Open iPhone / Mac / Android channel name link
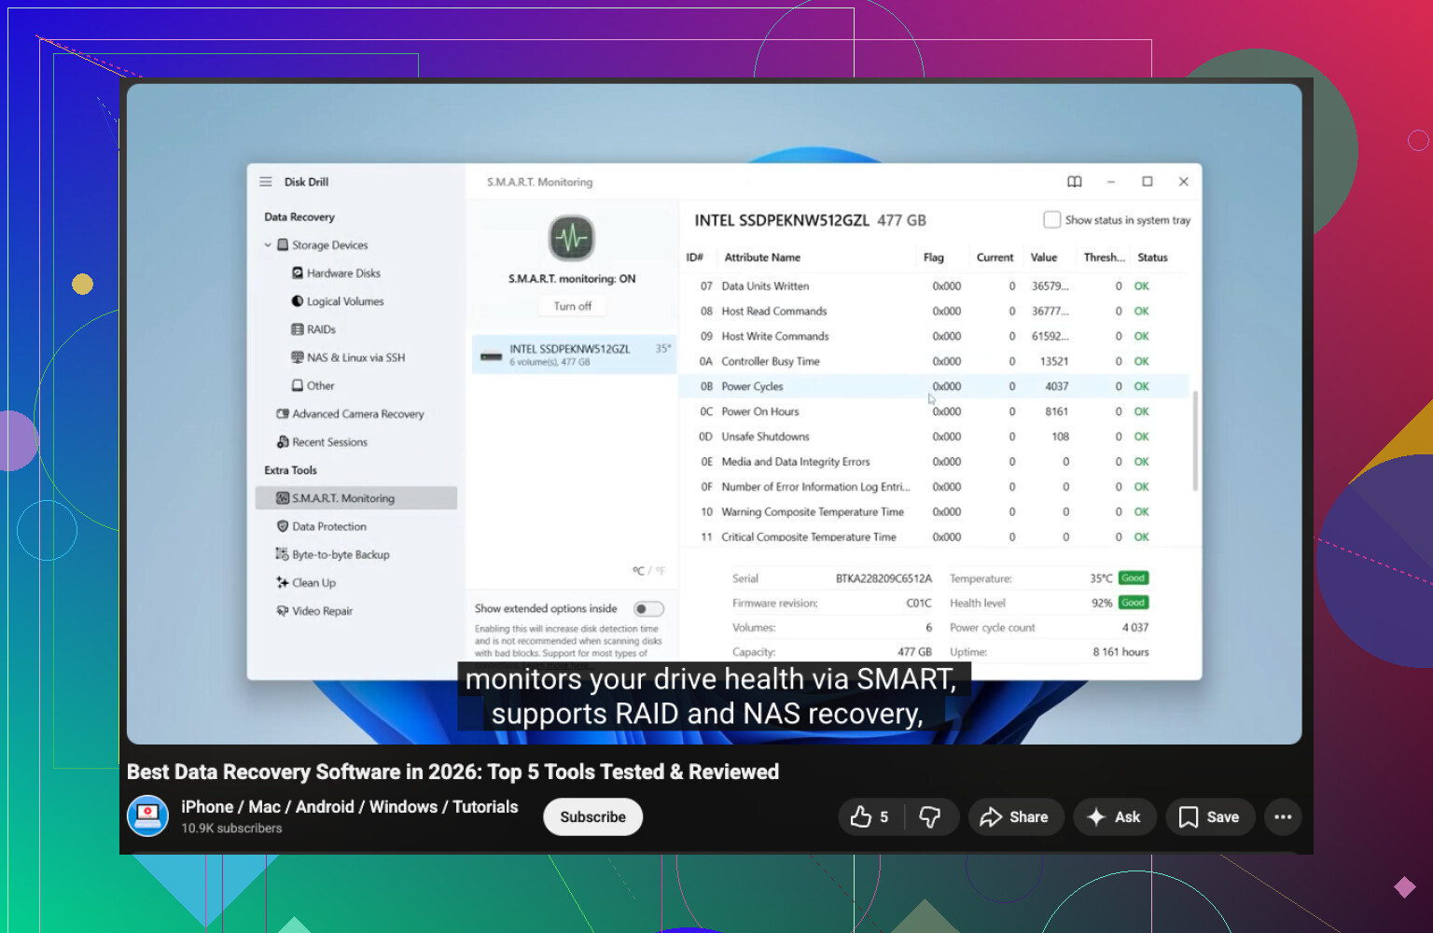1433x933 pixels. [x=349, y=806]
